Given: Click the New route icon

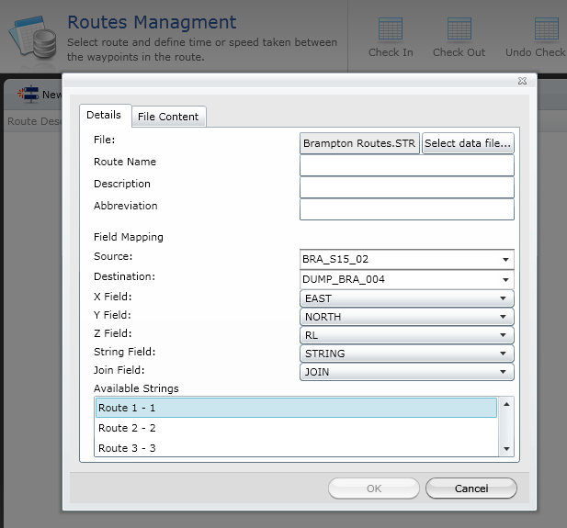Looking at the screenshot, I should pos(29,95).
